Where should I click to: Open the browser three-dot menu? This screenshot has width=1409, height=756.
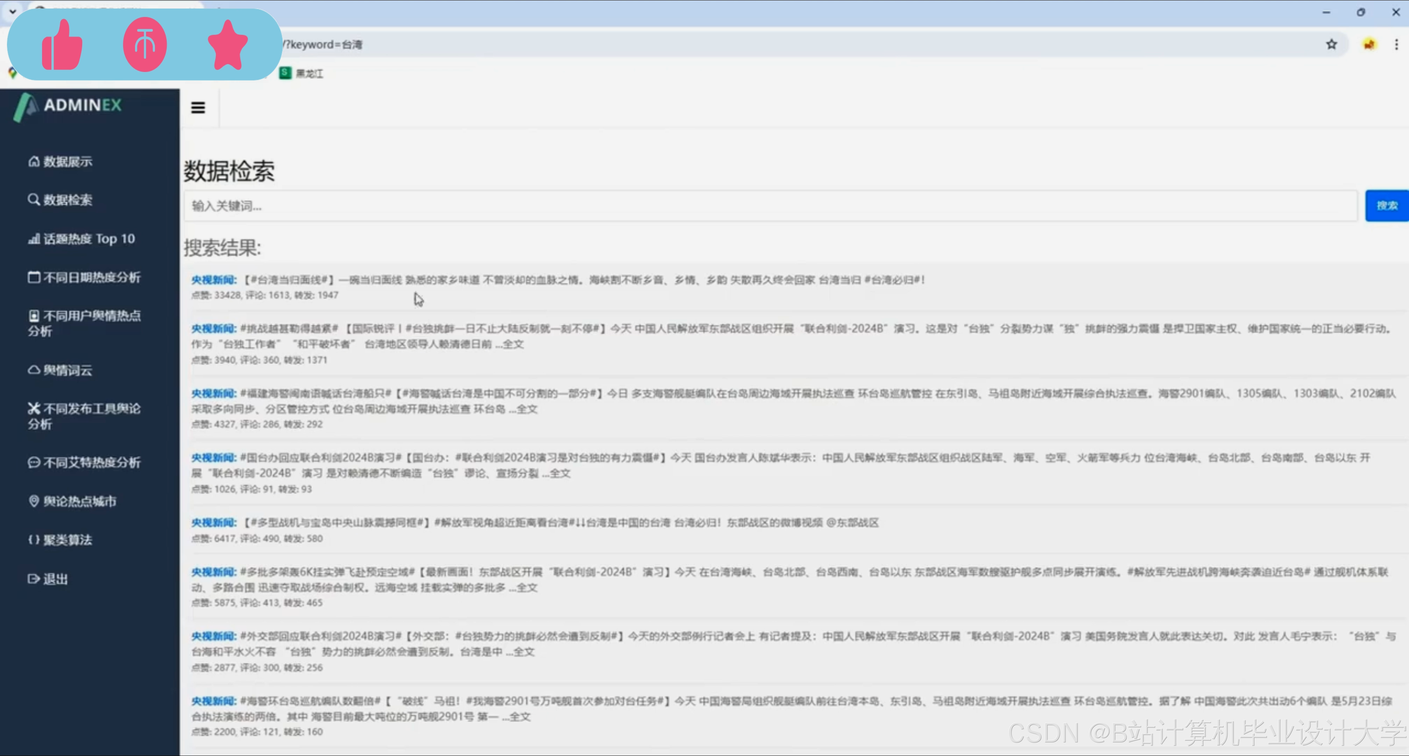[1396, 44]
